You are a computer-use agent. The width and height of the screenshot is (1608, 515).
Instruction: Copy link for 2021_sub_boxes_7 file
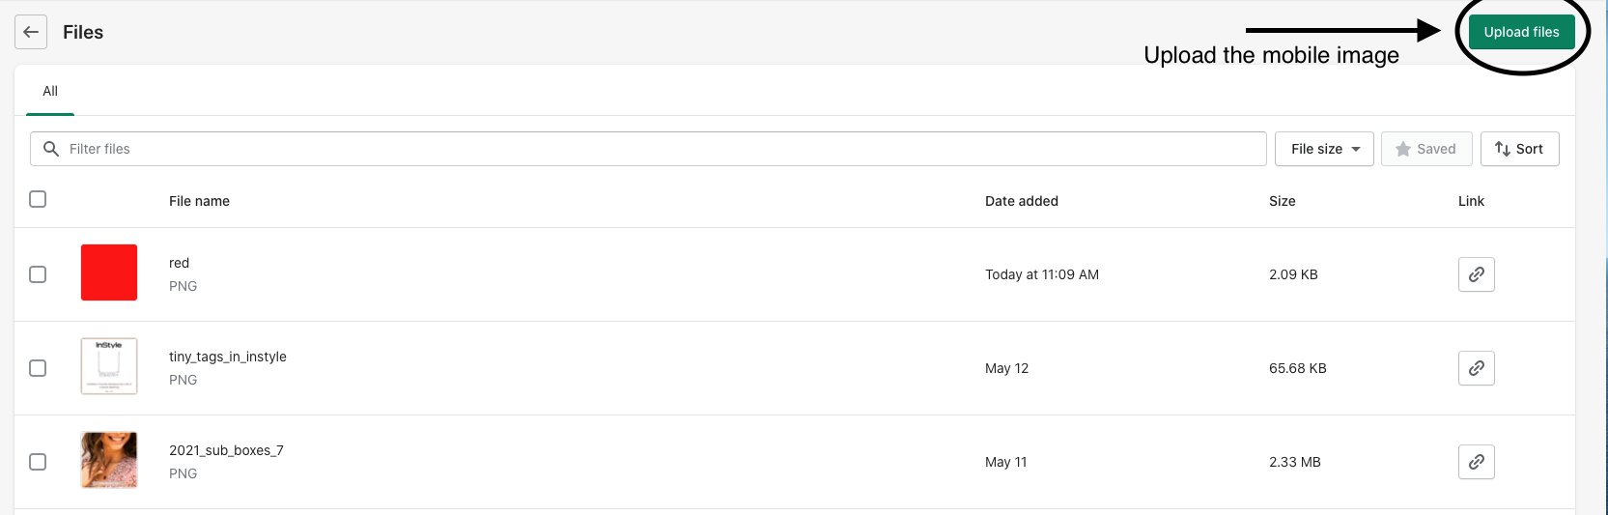point(1476,462)
